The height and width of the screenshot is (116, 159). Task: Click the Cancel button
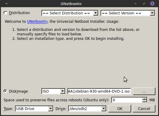[144, 109]
